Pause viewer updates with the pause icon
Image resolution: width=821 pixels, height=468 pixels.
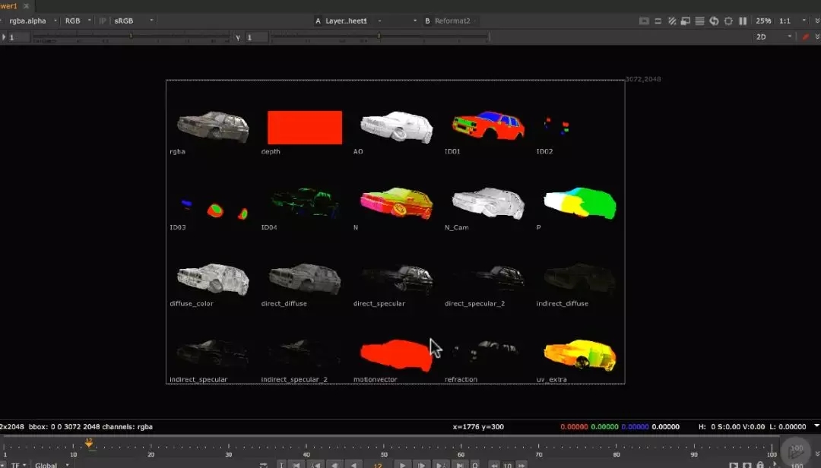pyautogui.click(x=743, y=21)
